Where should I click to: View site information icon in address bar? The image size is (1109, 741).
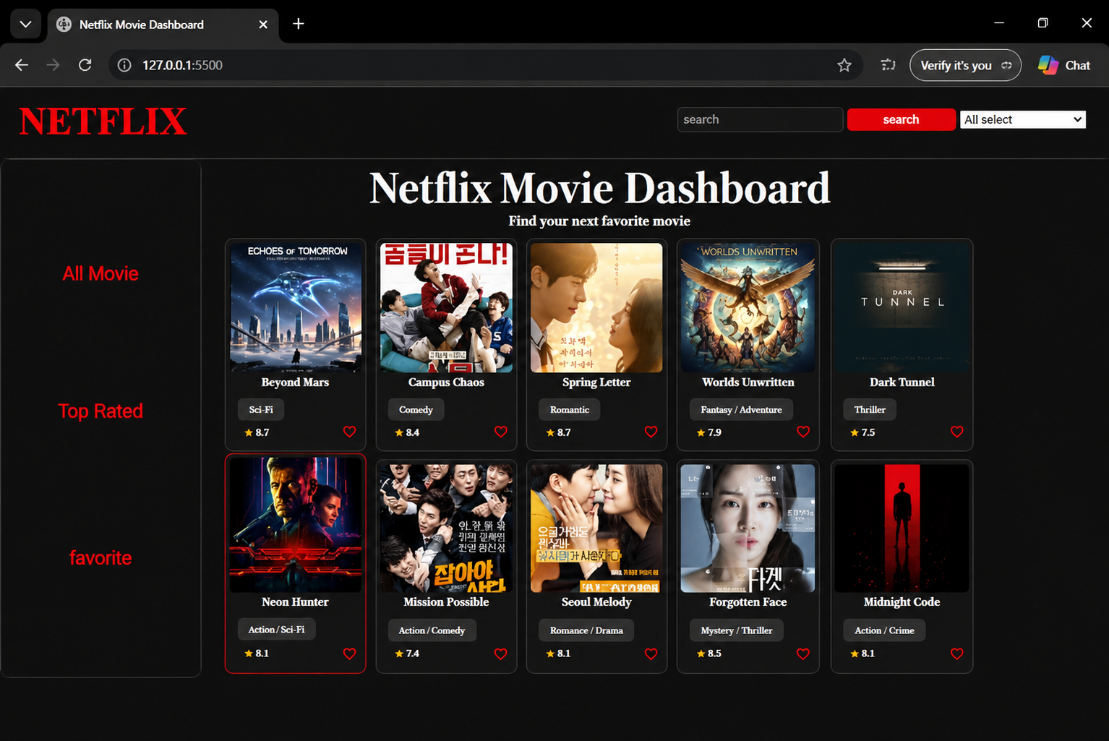coord(124,65)
